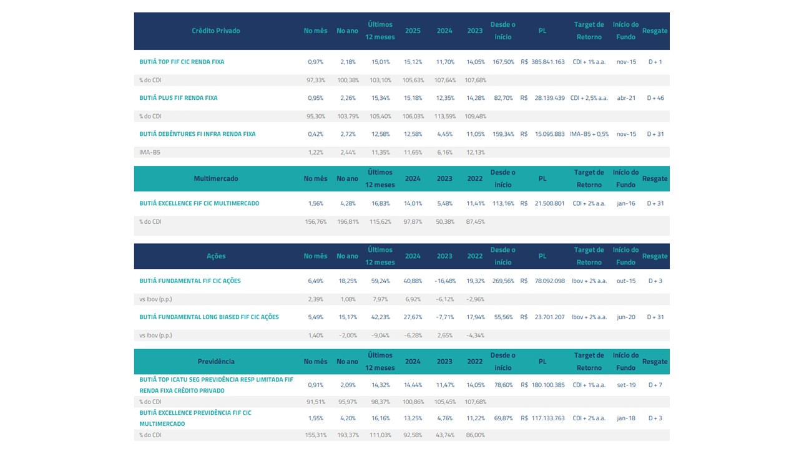Click the 2025 column header in Crédito Privado
Viewport: 799px width, 449px height.
413,31
